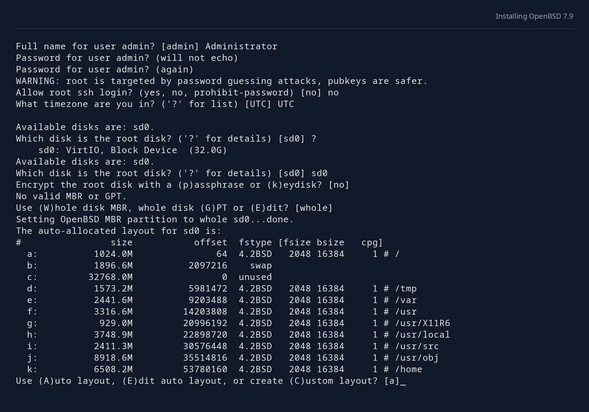Click the 'What timezone are you in?' line
This screenshot has width=589, height=412.
point(155,104)
